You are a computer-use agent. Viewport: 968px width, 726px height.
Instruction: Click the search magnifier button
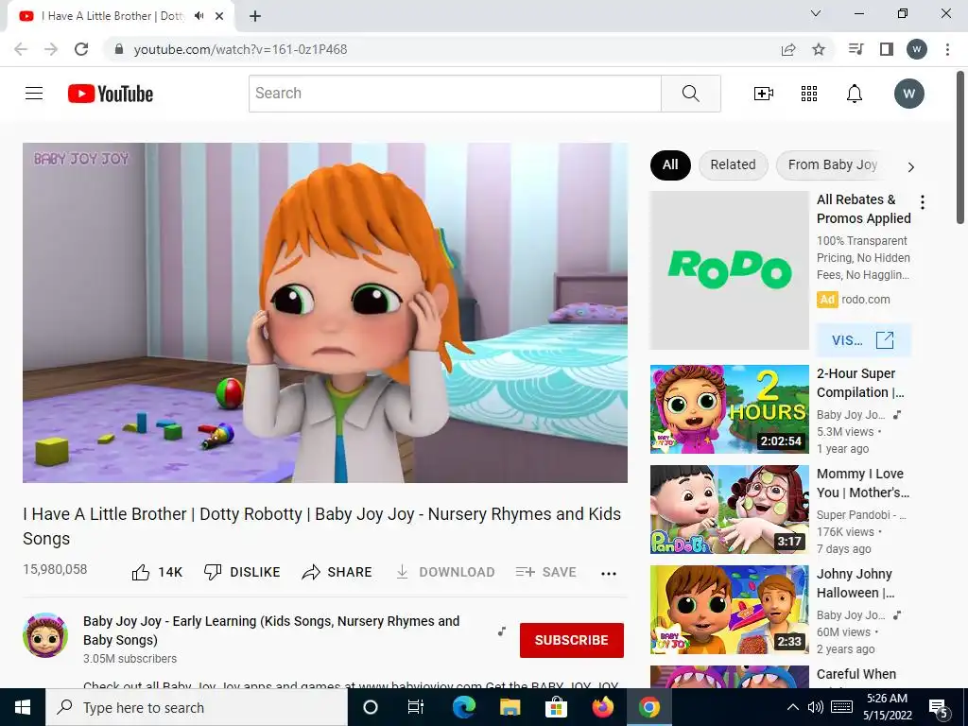click(x=691, y=94)
